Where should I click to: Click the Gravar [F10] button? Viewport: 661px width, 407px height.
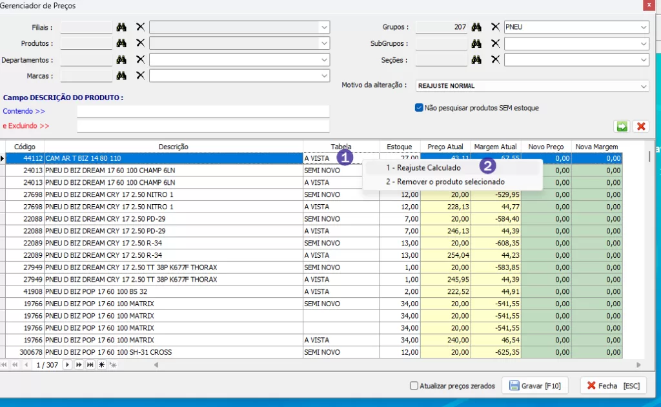point(535,386)
